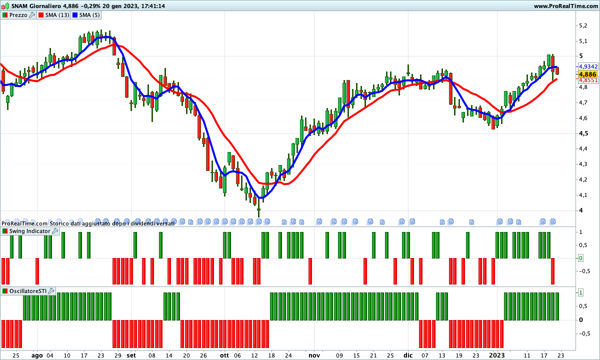Click the red-green icon beside OscillatoreSTI label
Viewport: 600px width, 360px height.
pyautogui.click(x=5, y=290)
